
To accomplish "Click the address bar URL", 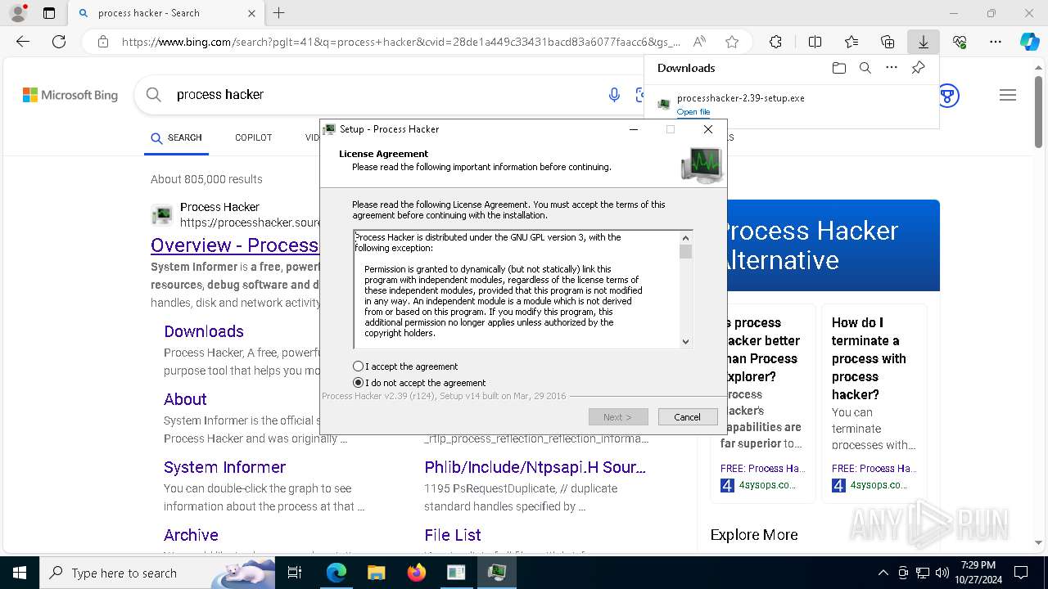I will (x=401, y=42).
